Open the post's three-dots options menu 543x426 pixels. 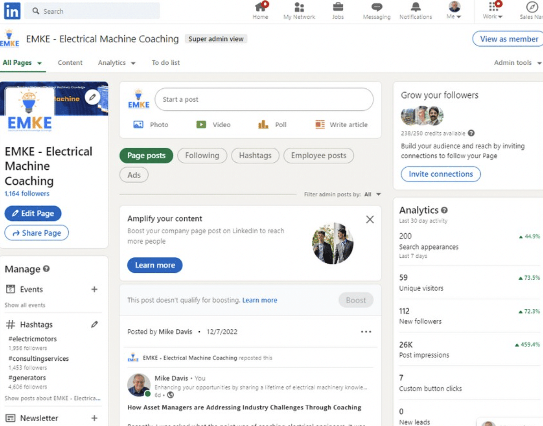[366, 332]
